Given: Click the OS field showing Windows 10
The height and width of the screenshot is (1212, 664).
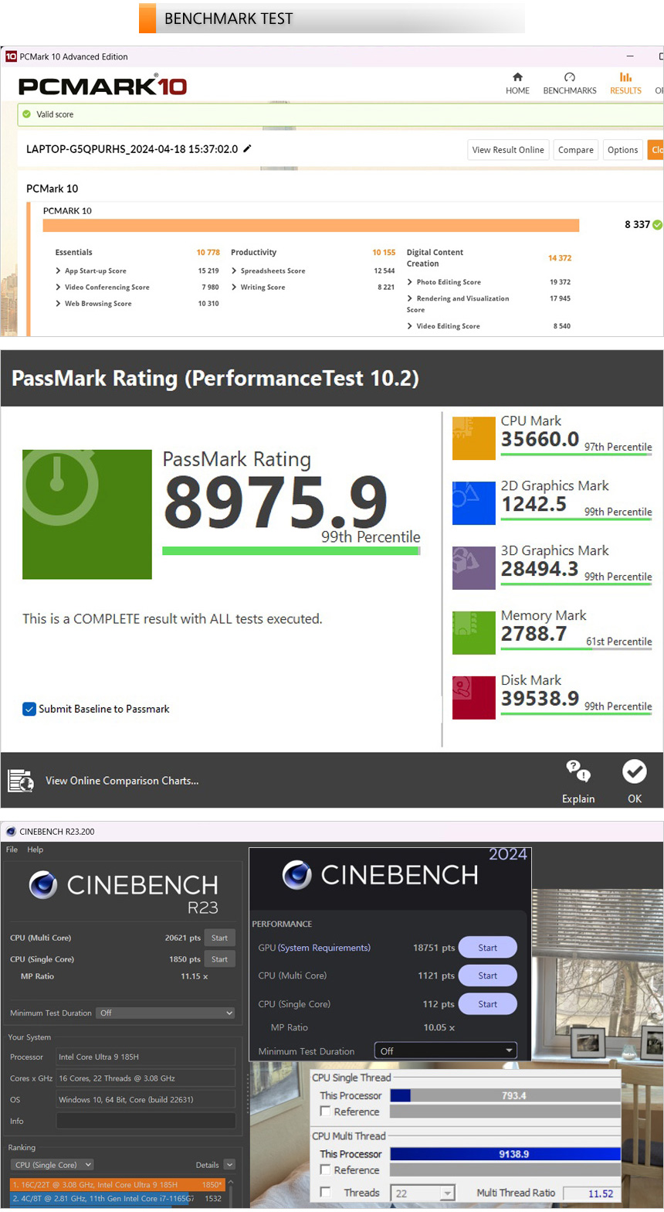Looking at the screenshot, I should click(x=146, y=1099).
